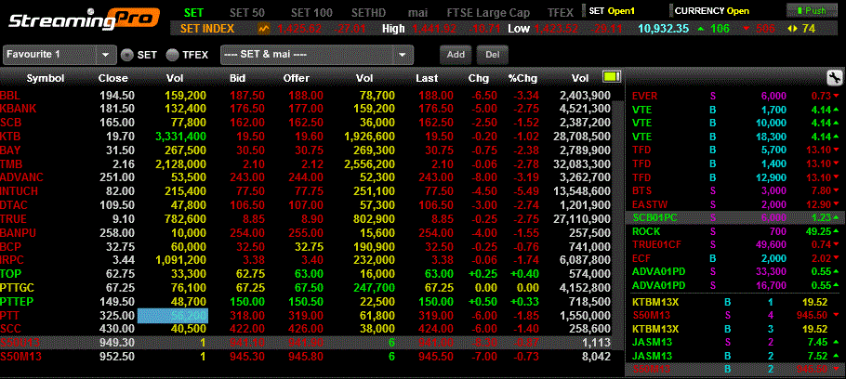Screen dimensions: 846x379
Task: Click the Del button
Action: (492, 55)
